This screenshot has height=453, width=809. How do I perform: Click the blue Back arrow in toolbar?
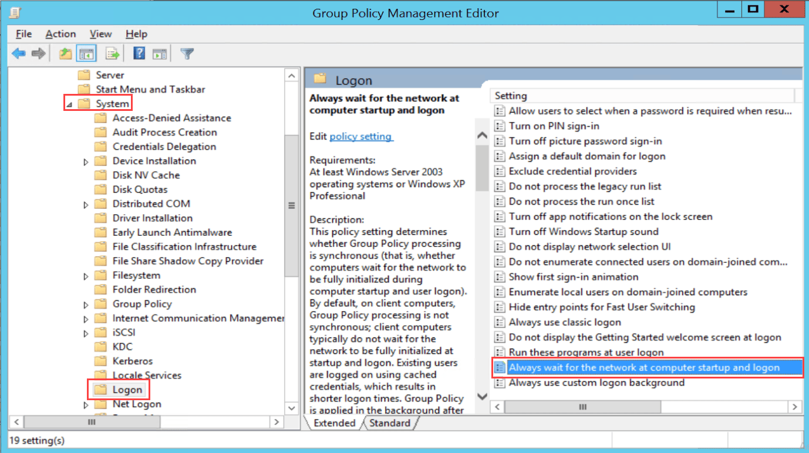click(x=19, y=54)
